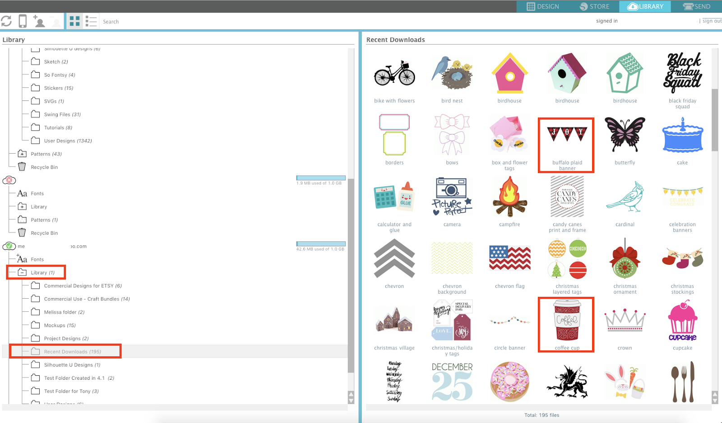
Task: Click the Recent Downloads pane scrollbar
Action: coord(715,120)
